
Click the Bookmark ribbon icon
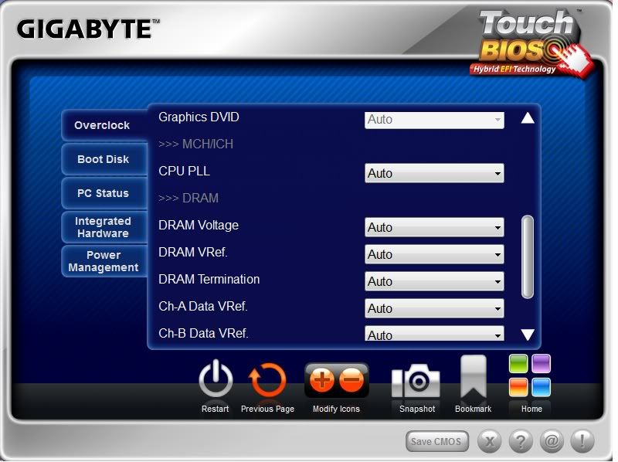(473, 377)
